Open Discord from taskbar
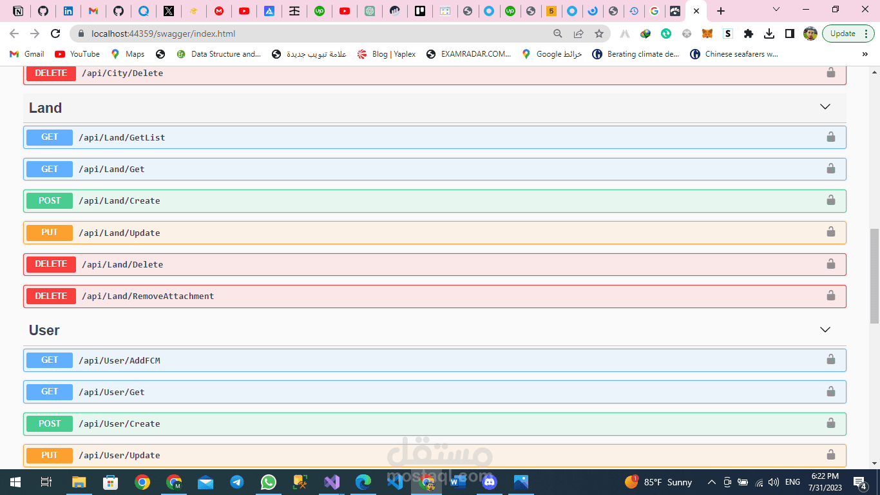Viewport: 880px width, 495px height. pos(490,481)
